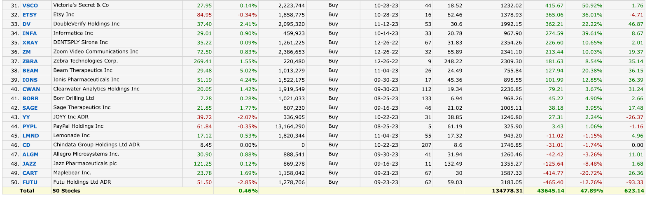The width and height of the screenshot is (659, 201).
Task: Select the 50 Stocks total label
Action: (x=66, y=191)
